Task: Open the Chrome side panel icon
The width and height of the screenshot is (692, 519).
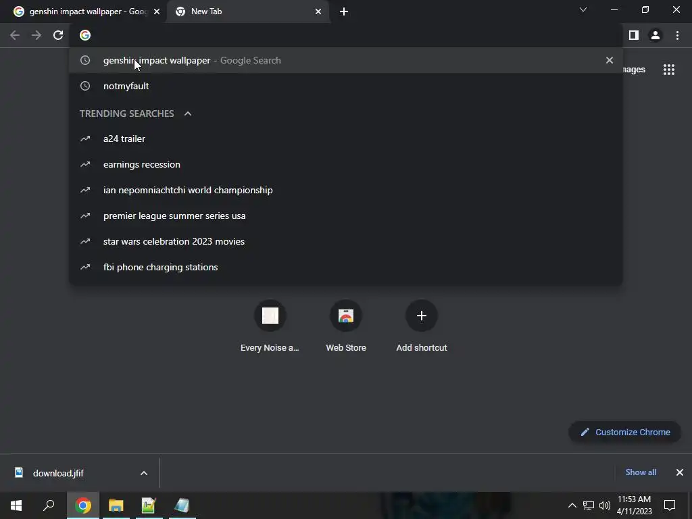Action: click(x=634, y=35)
